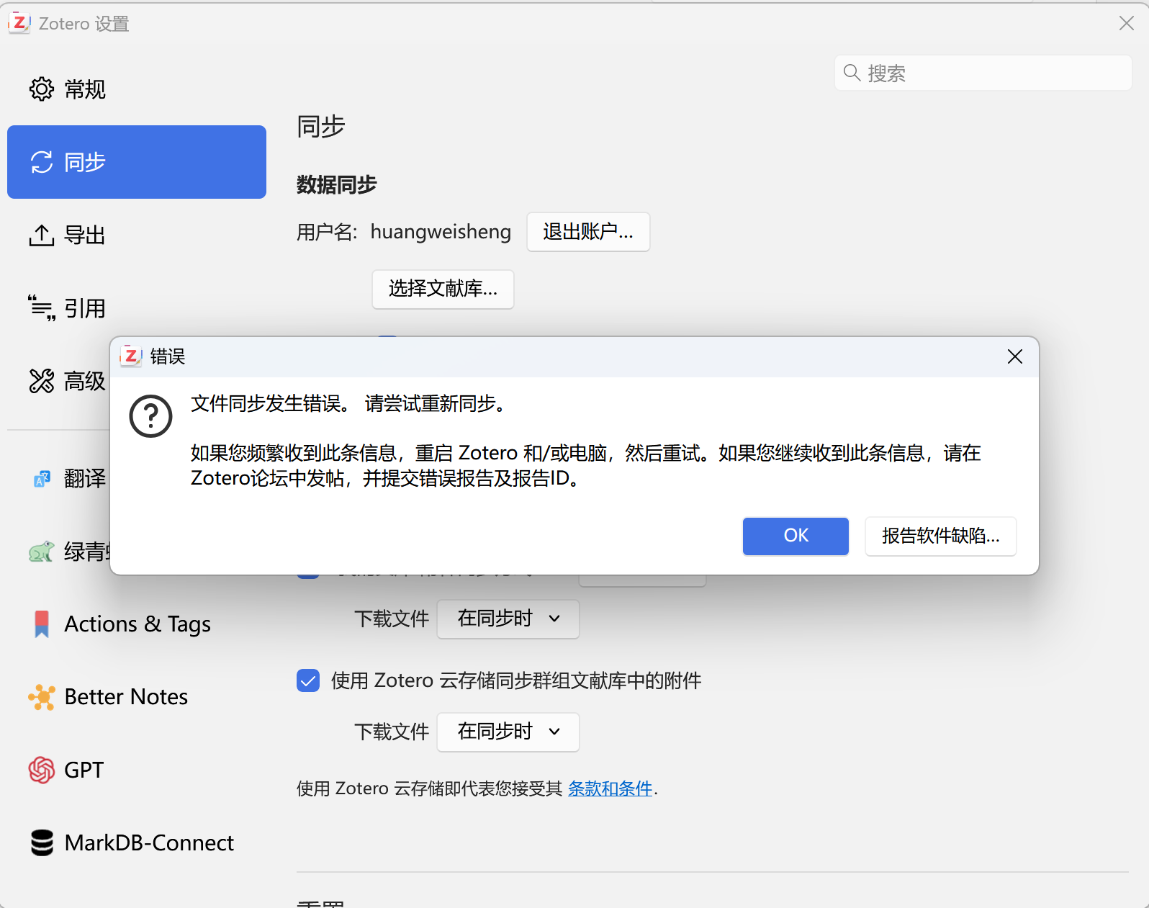Click Zotero logo in settings title bar
Image resolution: width=1149 pixels, height=908 pixels.
pyautogui.click(x=19, y=23)
